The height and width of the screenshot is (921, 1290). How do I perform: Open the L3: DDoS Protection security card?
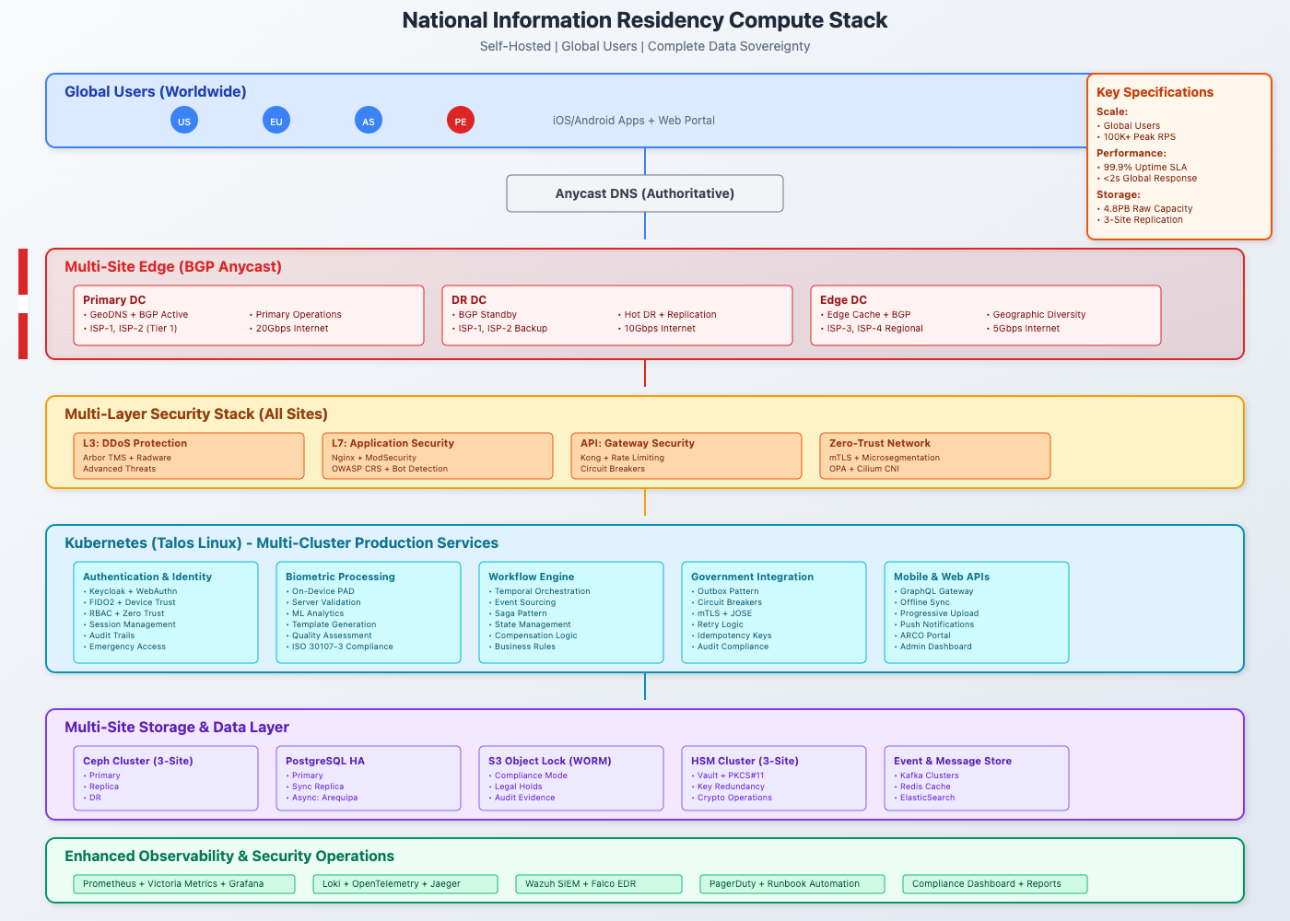(188, 455)
